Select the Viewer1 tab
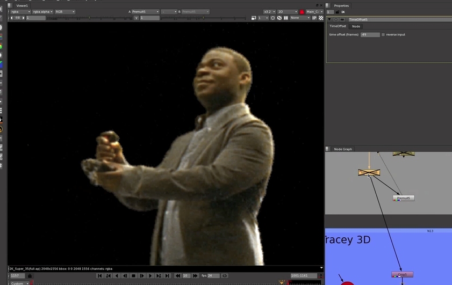Screen dimensions: 452x285 [x=22, y=6]
